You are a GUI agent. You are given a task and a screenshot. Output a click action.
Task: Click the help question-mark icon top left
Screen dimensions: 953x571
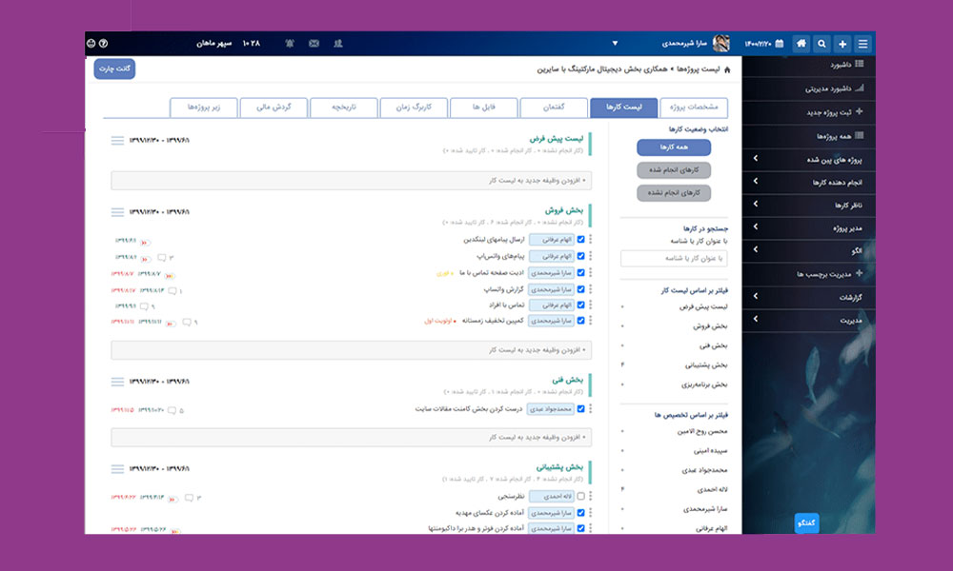(103, 42)
